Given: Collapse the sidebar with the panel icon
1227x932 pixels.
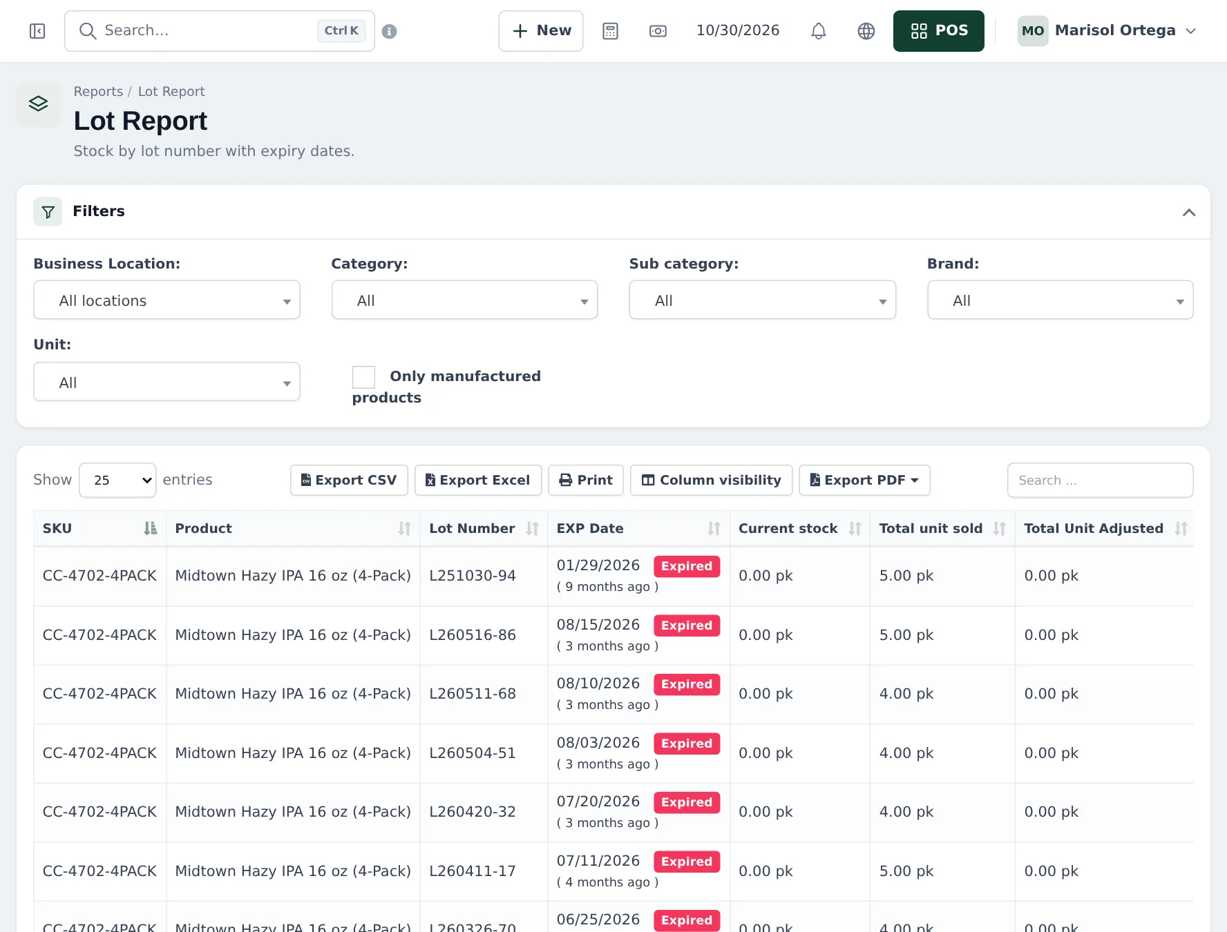Looking at the screenshot, I should (37, 31).
